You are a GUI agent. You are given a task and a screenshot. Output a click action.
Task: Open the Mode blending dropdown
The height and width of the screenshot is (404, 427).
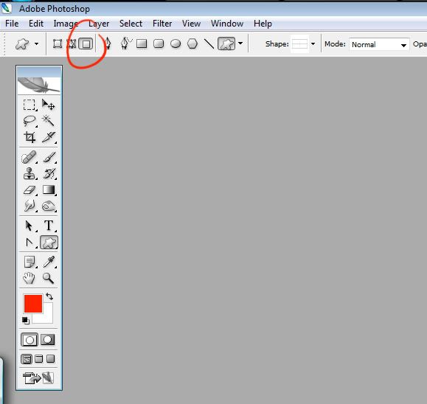[x=379, y=44]
